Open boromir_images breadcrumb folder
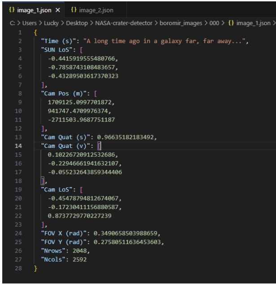This screenshot has width=276, height=285. pos(181,23)
